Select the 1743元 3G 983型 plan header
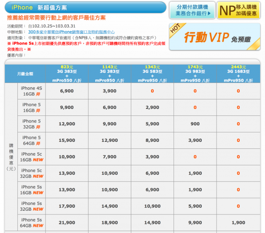This screenshot has width=265, height=233. click(x=195, y=73)
